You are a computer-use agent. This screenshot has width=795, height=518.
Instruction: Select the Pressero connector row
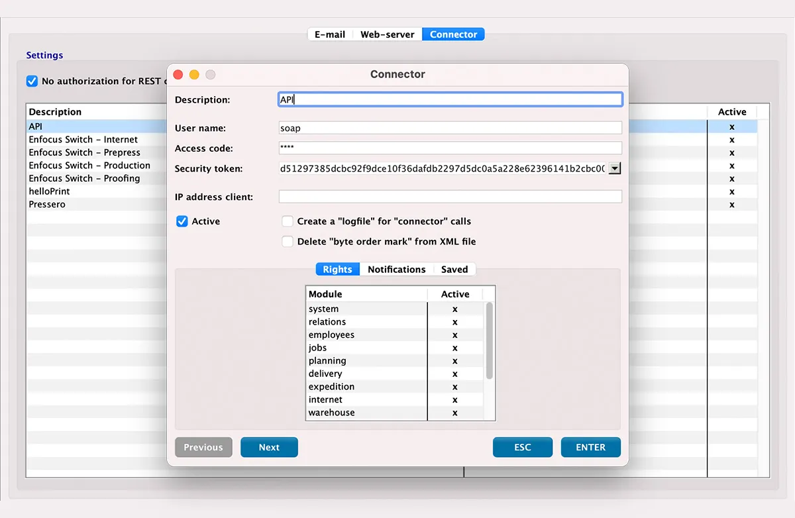[47, 205]
